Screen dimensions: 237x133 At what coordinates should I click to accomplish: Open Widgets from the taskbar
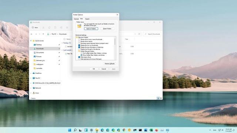click(x=86, y=130)
